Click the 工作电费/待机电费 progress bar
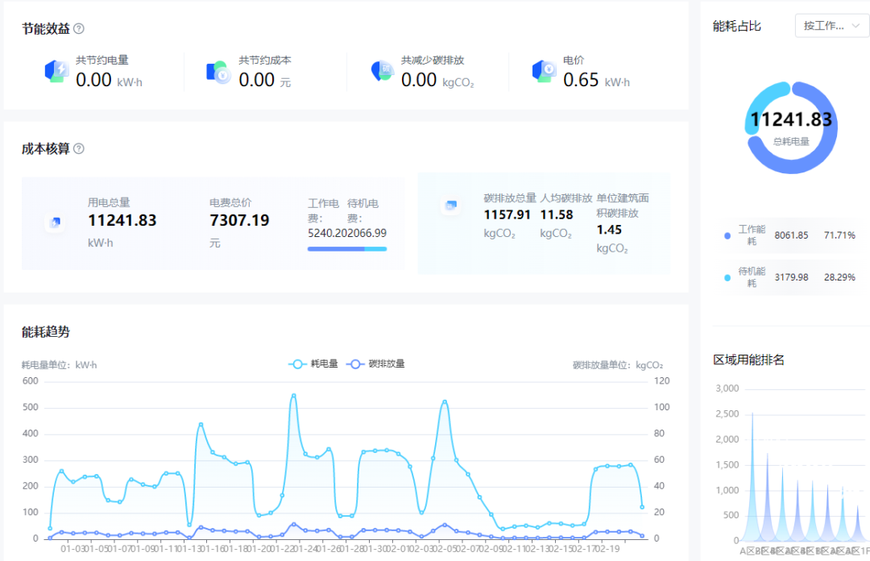 coord(347,249)
